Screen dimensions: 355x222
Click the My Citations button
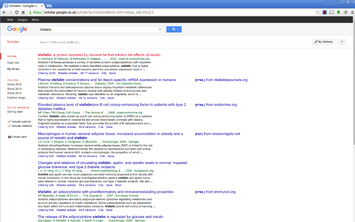pos(323,42)
